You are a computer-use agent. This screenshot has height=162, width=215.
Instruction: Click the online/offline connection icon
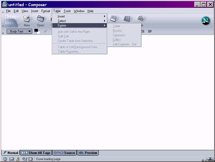[x=210, y=159]
